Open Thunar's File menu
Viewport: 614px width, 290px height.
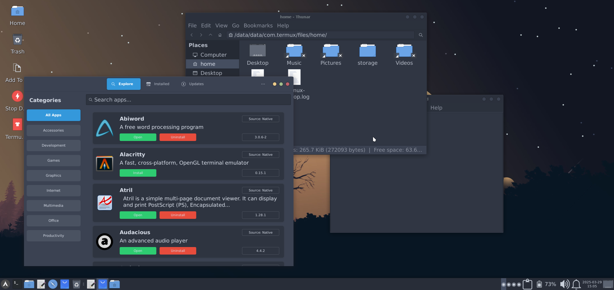tap(192, 26)
